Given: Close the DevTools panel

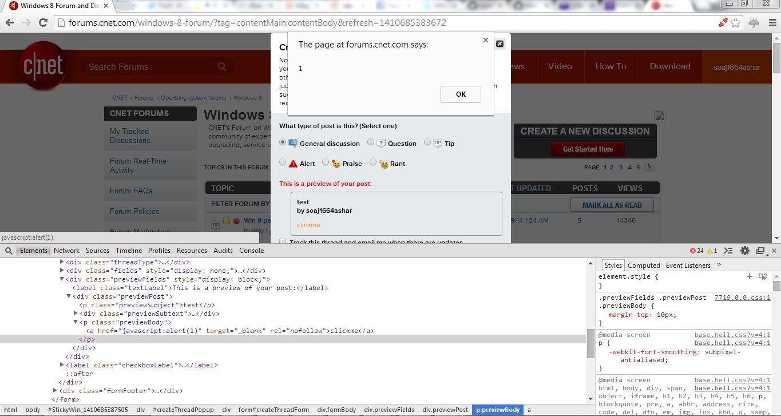Looking at the screenshot, I should pyautogui.click(x=774, y=251).
